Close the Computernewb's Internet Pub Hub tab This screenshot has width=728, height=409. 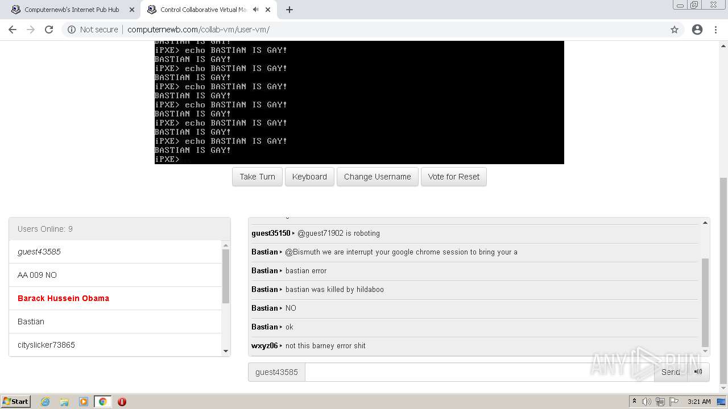[x=132, y=10]
